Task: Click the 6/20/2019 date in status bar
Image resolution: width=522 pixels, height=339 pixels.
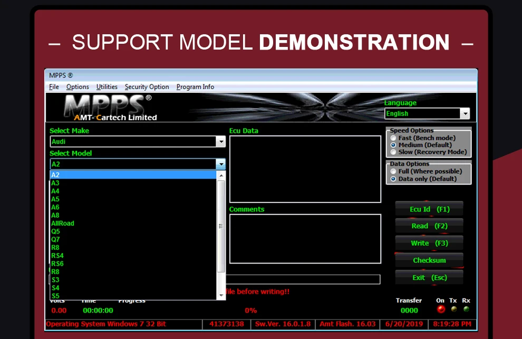Action: click(404, 324)
